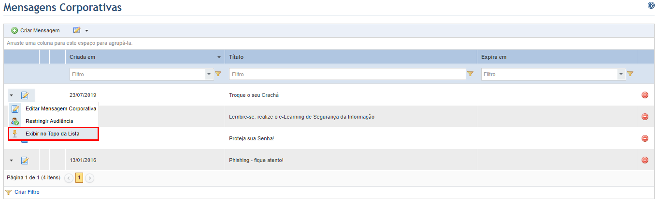
Task: Open the Criar Filtro link
Action: [27, 192]
